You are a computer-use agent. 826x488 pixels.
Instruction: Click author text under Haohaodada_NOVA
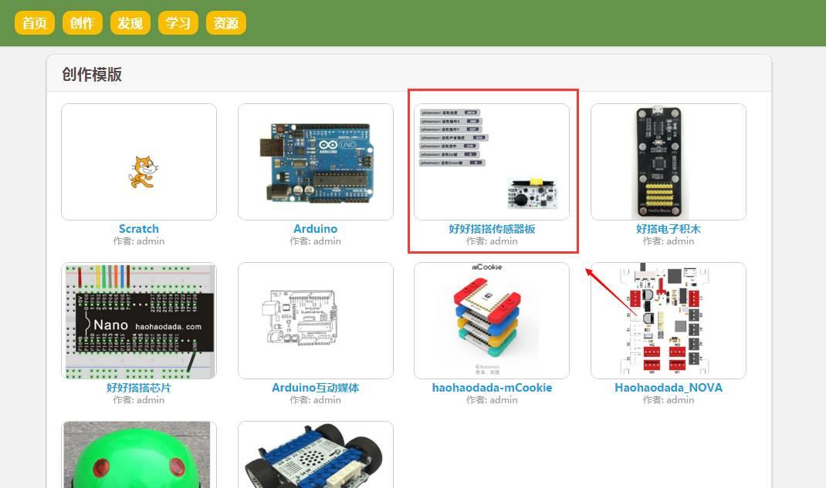point(669,400)
